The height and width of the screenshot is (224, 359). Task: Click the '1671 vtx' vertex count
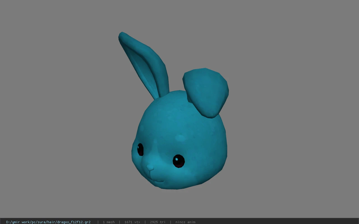point(132,222)
